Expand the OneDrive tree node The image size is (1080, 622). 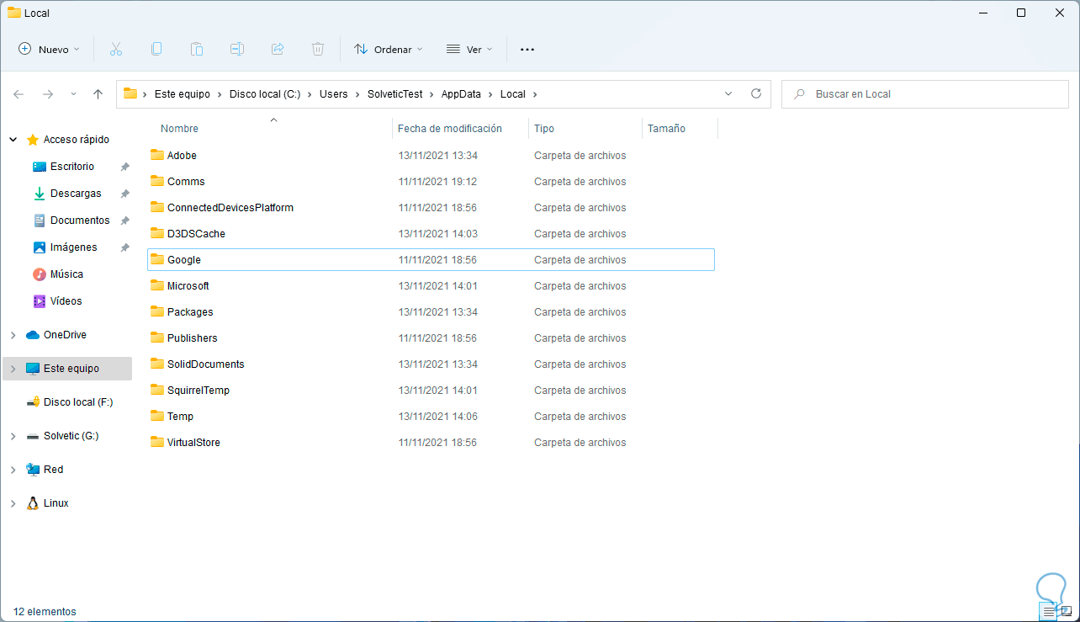click(13, 335)
